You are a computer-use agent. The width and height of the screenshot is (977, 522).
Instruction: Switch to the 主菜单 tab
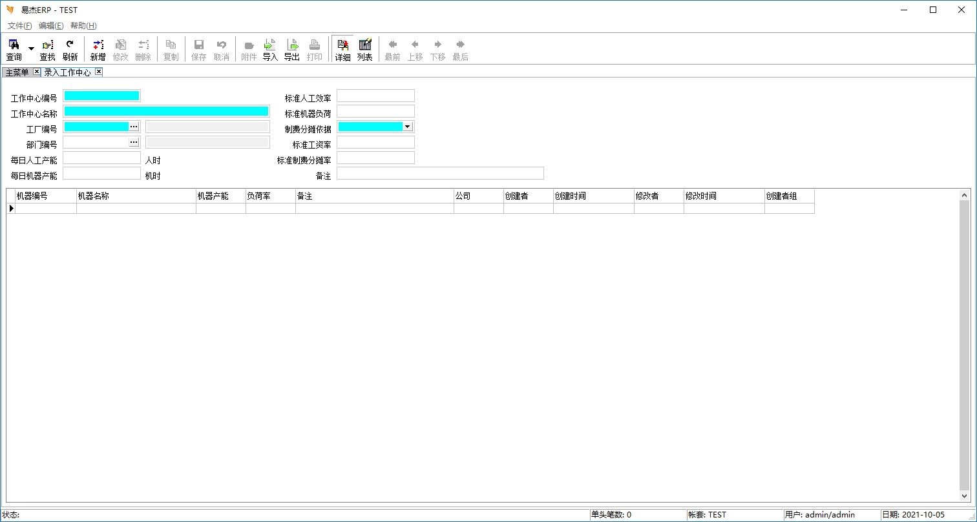(x=17, y=72)
